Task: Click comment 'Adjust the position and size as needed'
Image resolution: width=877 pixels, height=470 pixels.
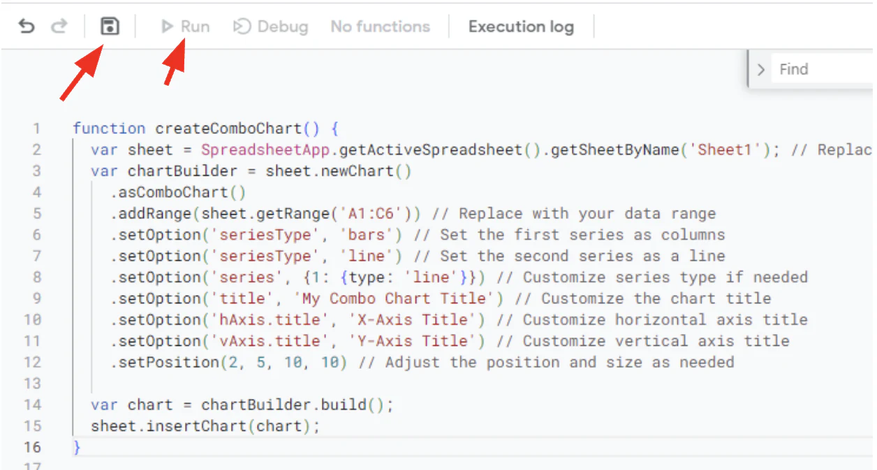Action: pyautogui.click(x=559, y=363)
